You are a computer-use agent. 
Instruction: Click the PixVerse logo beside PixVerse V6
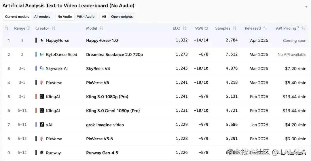tap(42, 83)
